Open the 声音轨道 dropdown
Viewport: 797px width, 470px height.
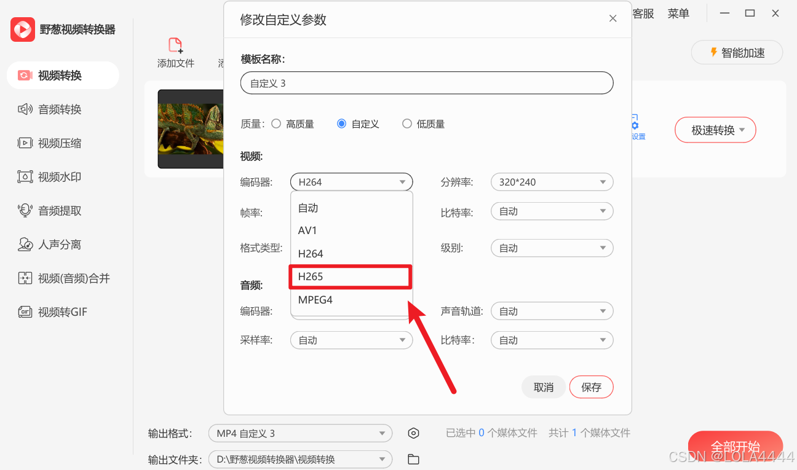coord(552,311)
